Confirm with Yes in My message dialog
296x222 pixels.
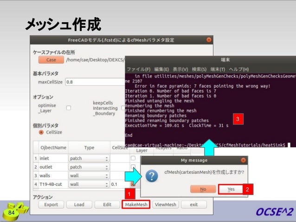(x=231, y=189)
